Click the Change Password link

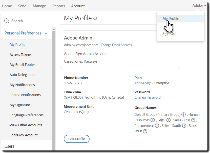148,97
